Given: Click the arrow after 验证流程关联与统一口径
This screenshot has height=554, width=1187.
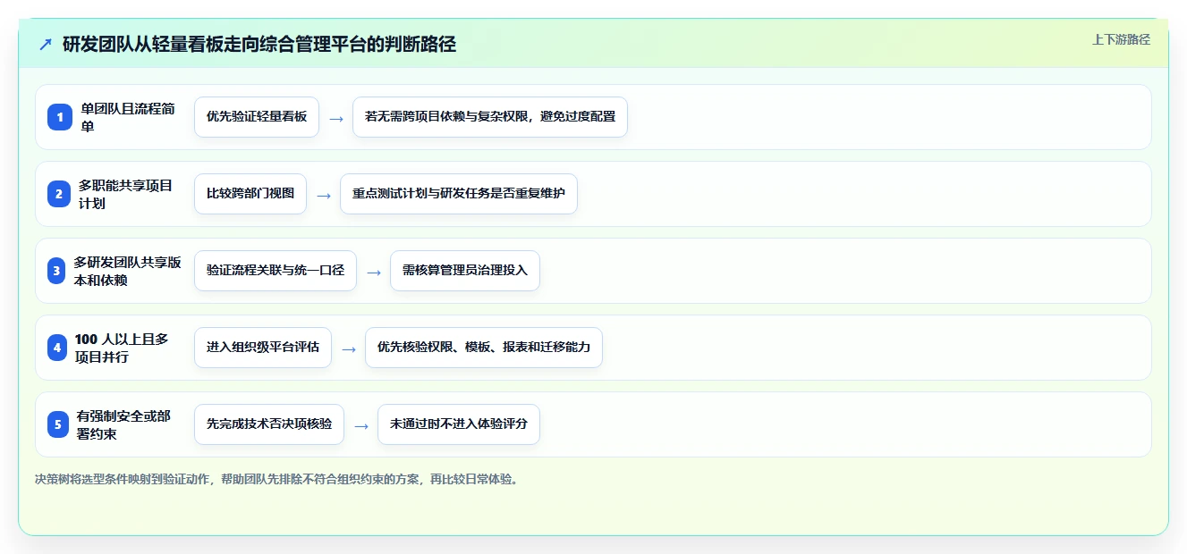Looking at the screenshot, I should click(374, 272).
